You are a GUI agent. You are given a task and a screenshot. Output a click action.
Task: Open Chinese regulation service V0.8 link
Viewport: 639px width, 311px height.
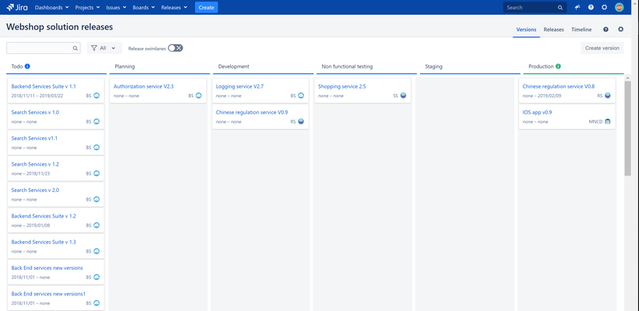[x=558, y=86]
